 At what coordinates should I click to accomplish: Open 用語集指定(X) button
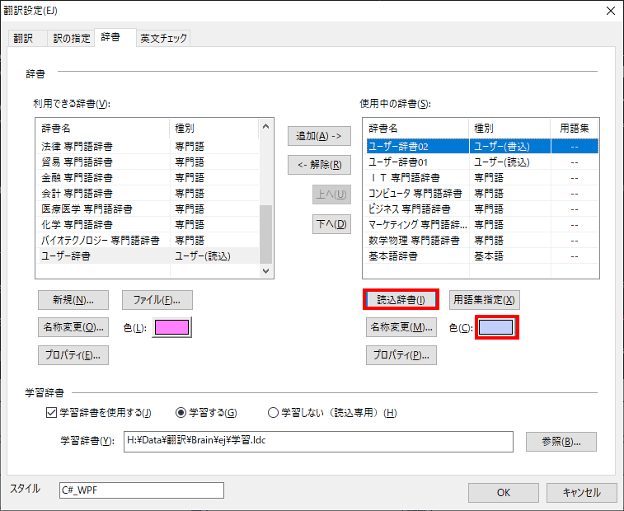point(485,300)
